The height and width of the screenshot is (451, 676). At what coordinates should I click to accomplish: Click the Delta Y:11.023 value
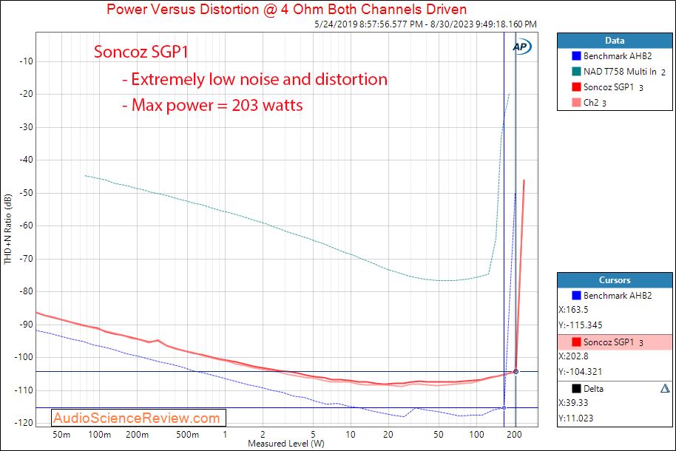[575, 418]
